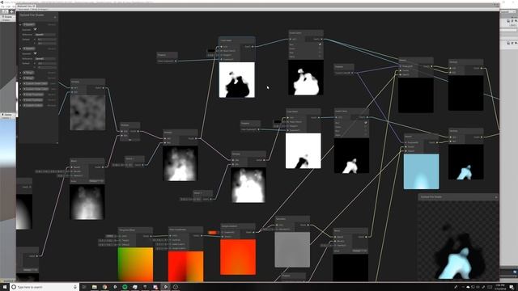Viewport: 518px width, 291px height.
Task: Collapse the first expanded Blackboard property
Action: point(20,24)
